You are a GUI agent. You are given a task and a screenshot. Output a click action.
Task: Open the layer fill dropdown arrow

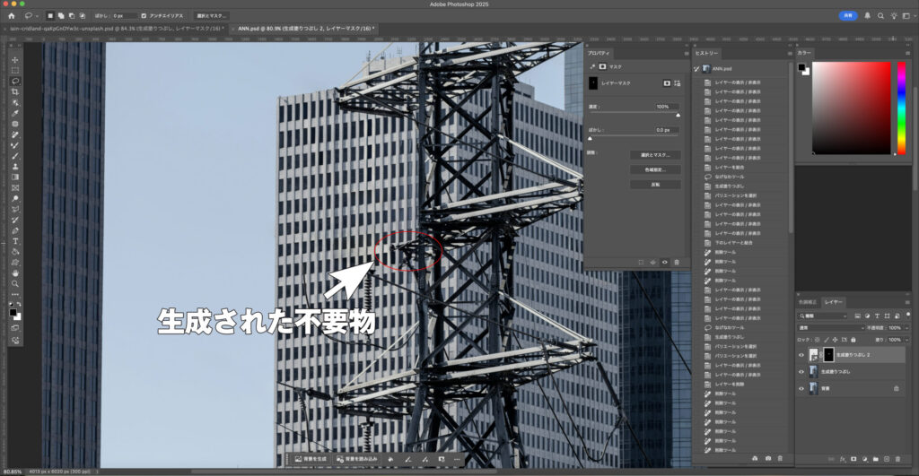coord(906,340)
